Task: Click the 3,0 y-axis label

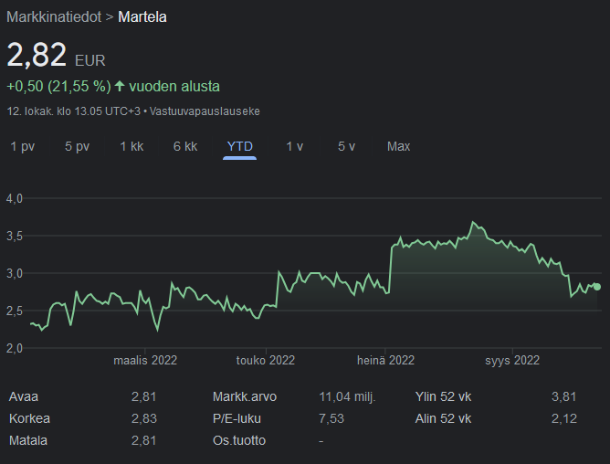Action: 15,273
